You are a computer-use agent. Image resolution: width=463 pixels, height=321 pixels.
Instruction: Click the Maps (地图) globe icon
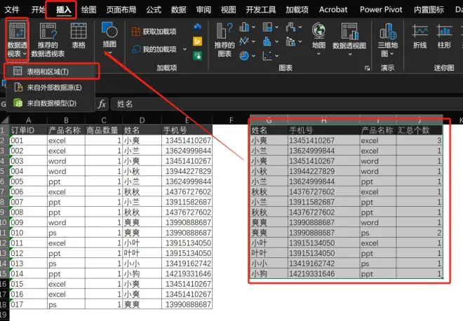[318, 31]
